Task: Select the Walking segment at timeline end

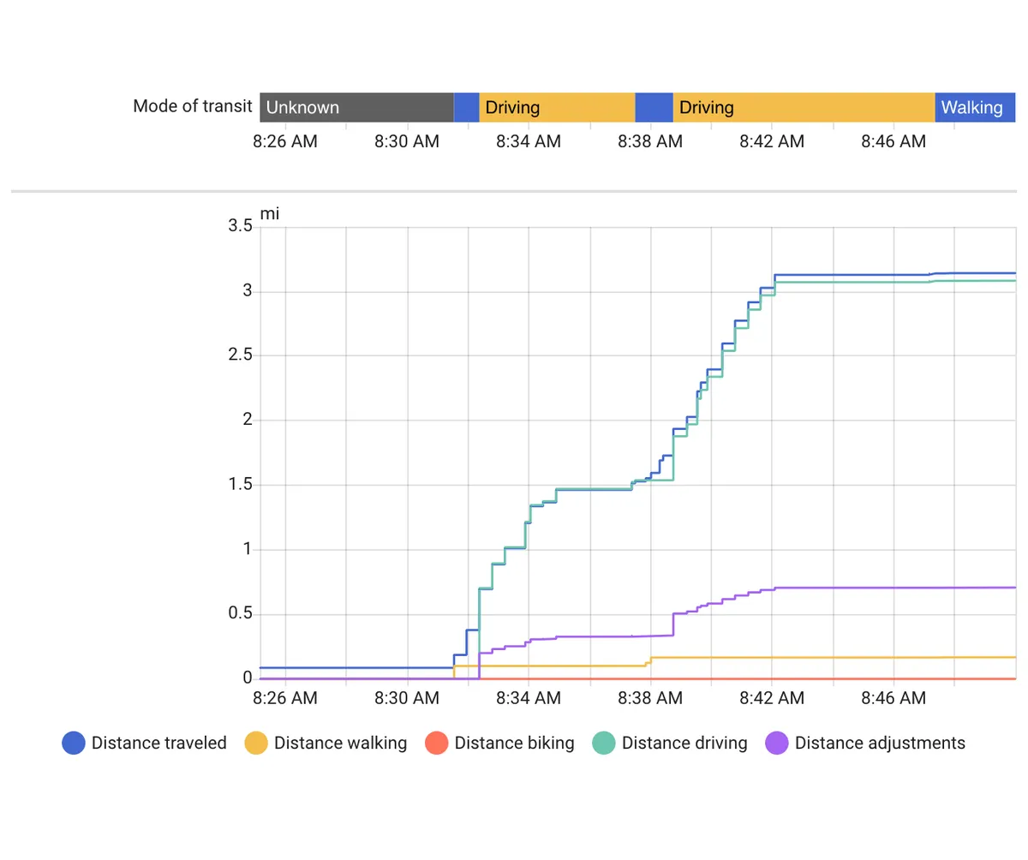Action: (x=975, y=107)
